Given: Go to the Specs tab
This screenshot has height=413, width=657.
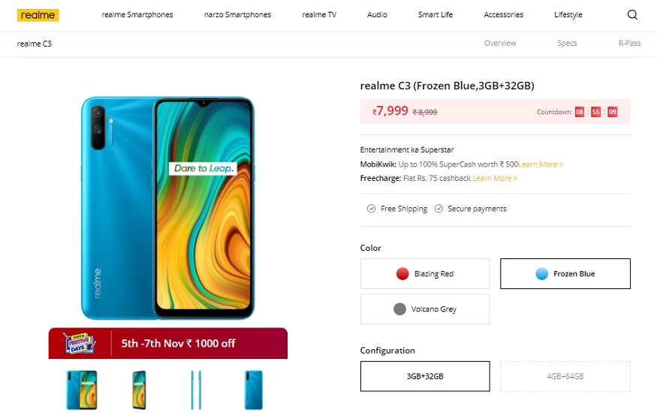Looking at the screenshot, I should coord(567,43).
